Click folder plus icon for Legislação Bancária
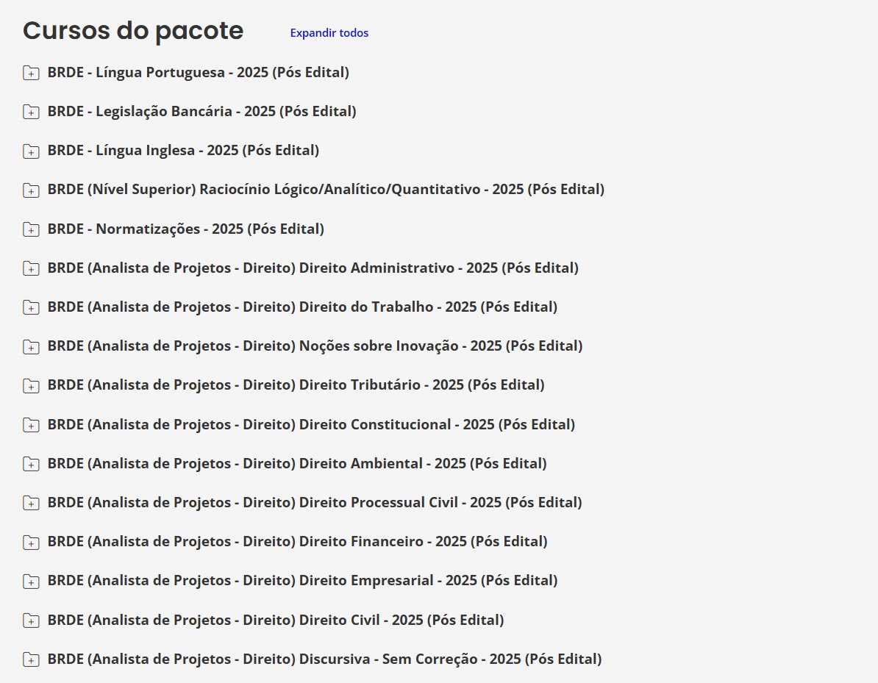The image size is (878, 683). click(x=31, y=112)
